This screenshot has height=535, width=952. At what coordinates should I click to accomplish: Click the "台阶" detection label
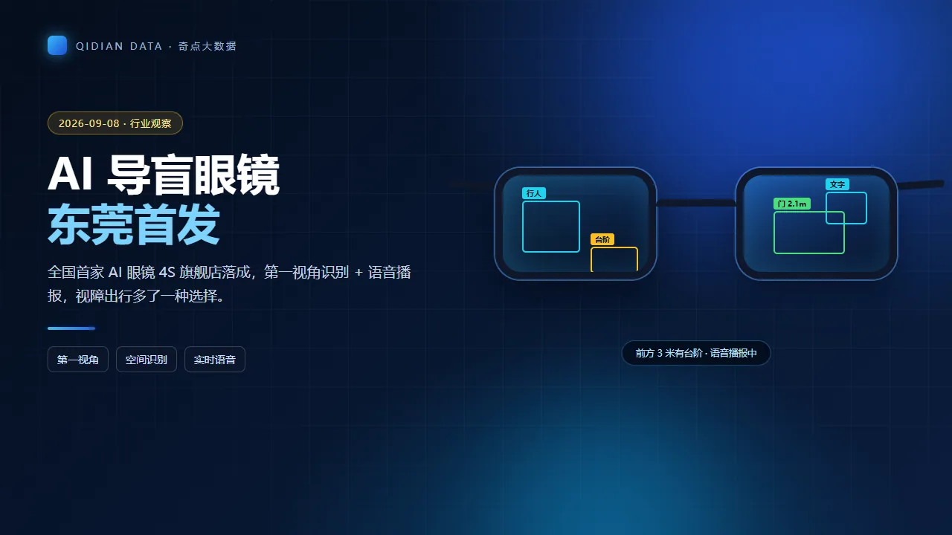pyautogui.click(x=602, y=239)
